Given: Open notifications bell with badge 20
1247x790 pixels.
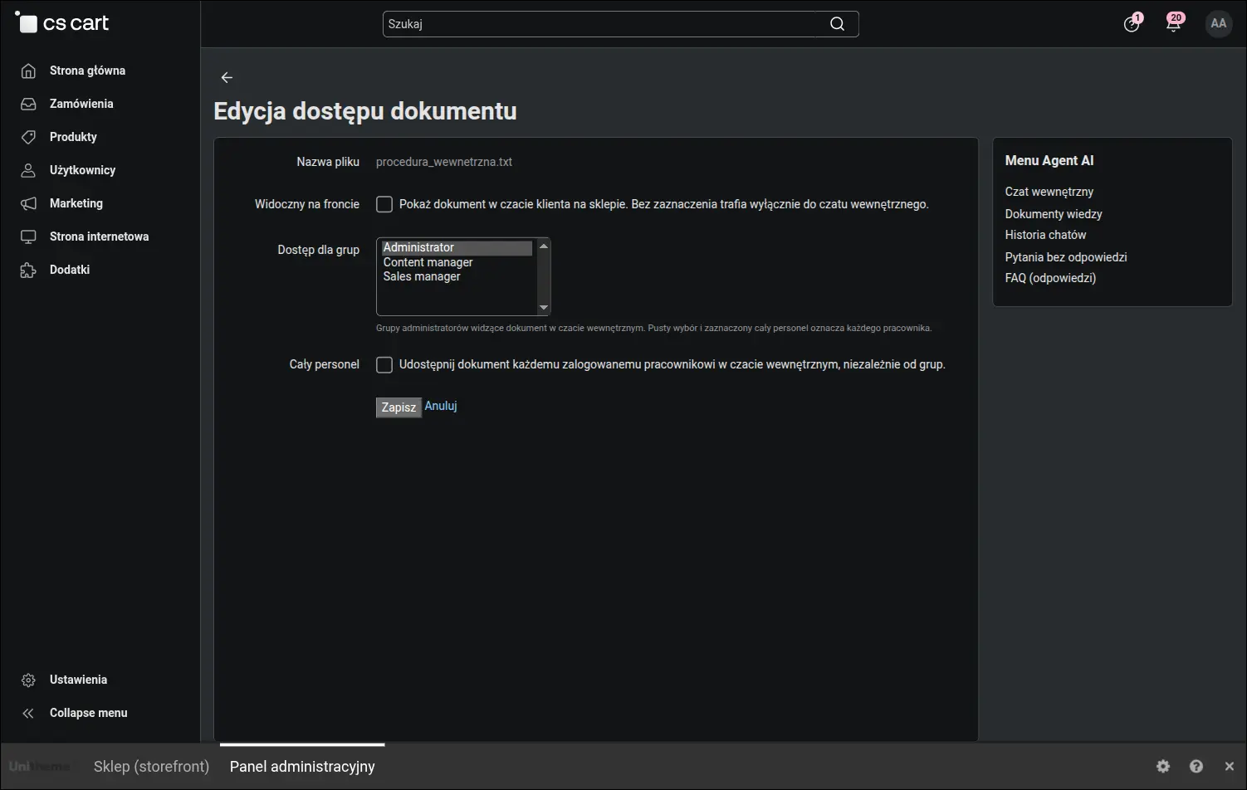Looking at the screenshot, I should (x=1174, y=23).
